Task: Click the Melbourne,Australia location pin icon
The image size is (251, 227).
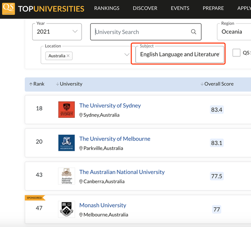Action: pyautogui.click(x=81, y=215)
